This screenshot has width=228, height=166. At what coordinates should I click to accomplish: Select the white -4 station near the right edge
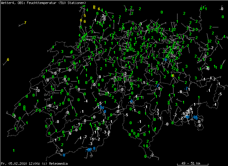coord(214,105)
